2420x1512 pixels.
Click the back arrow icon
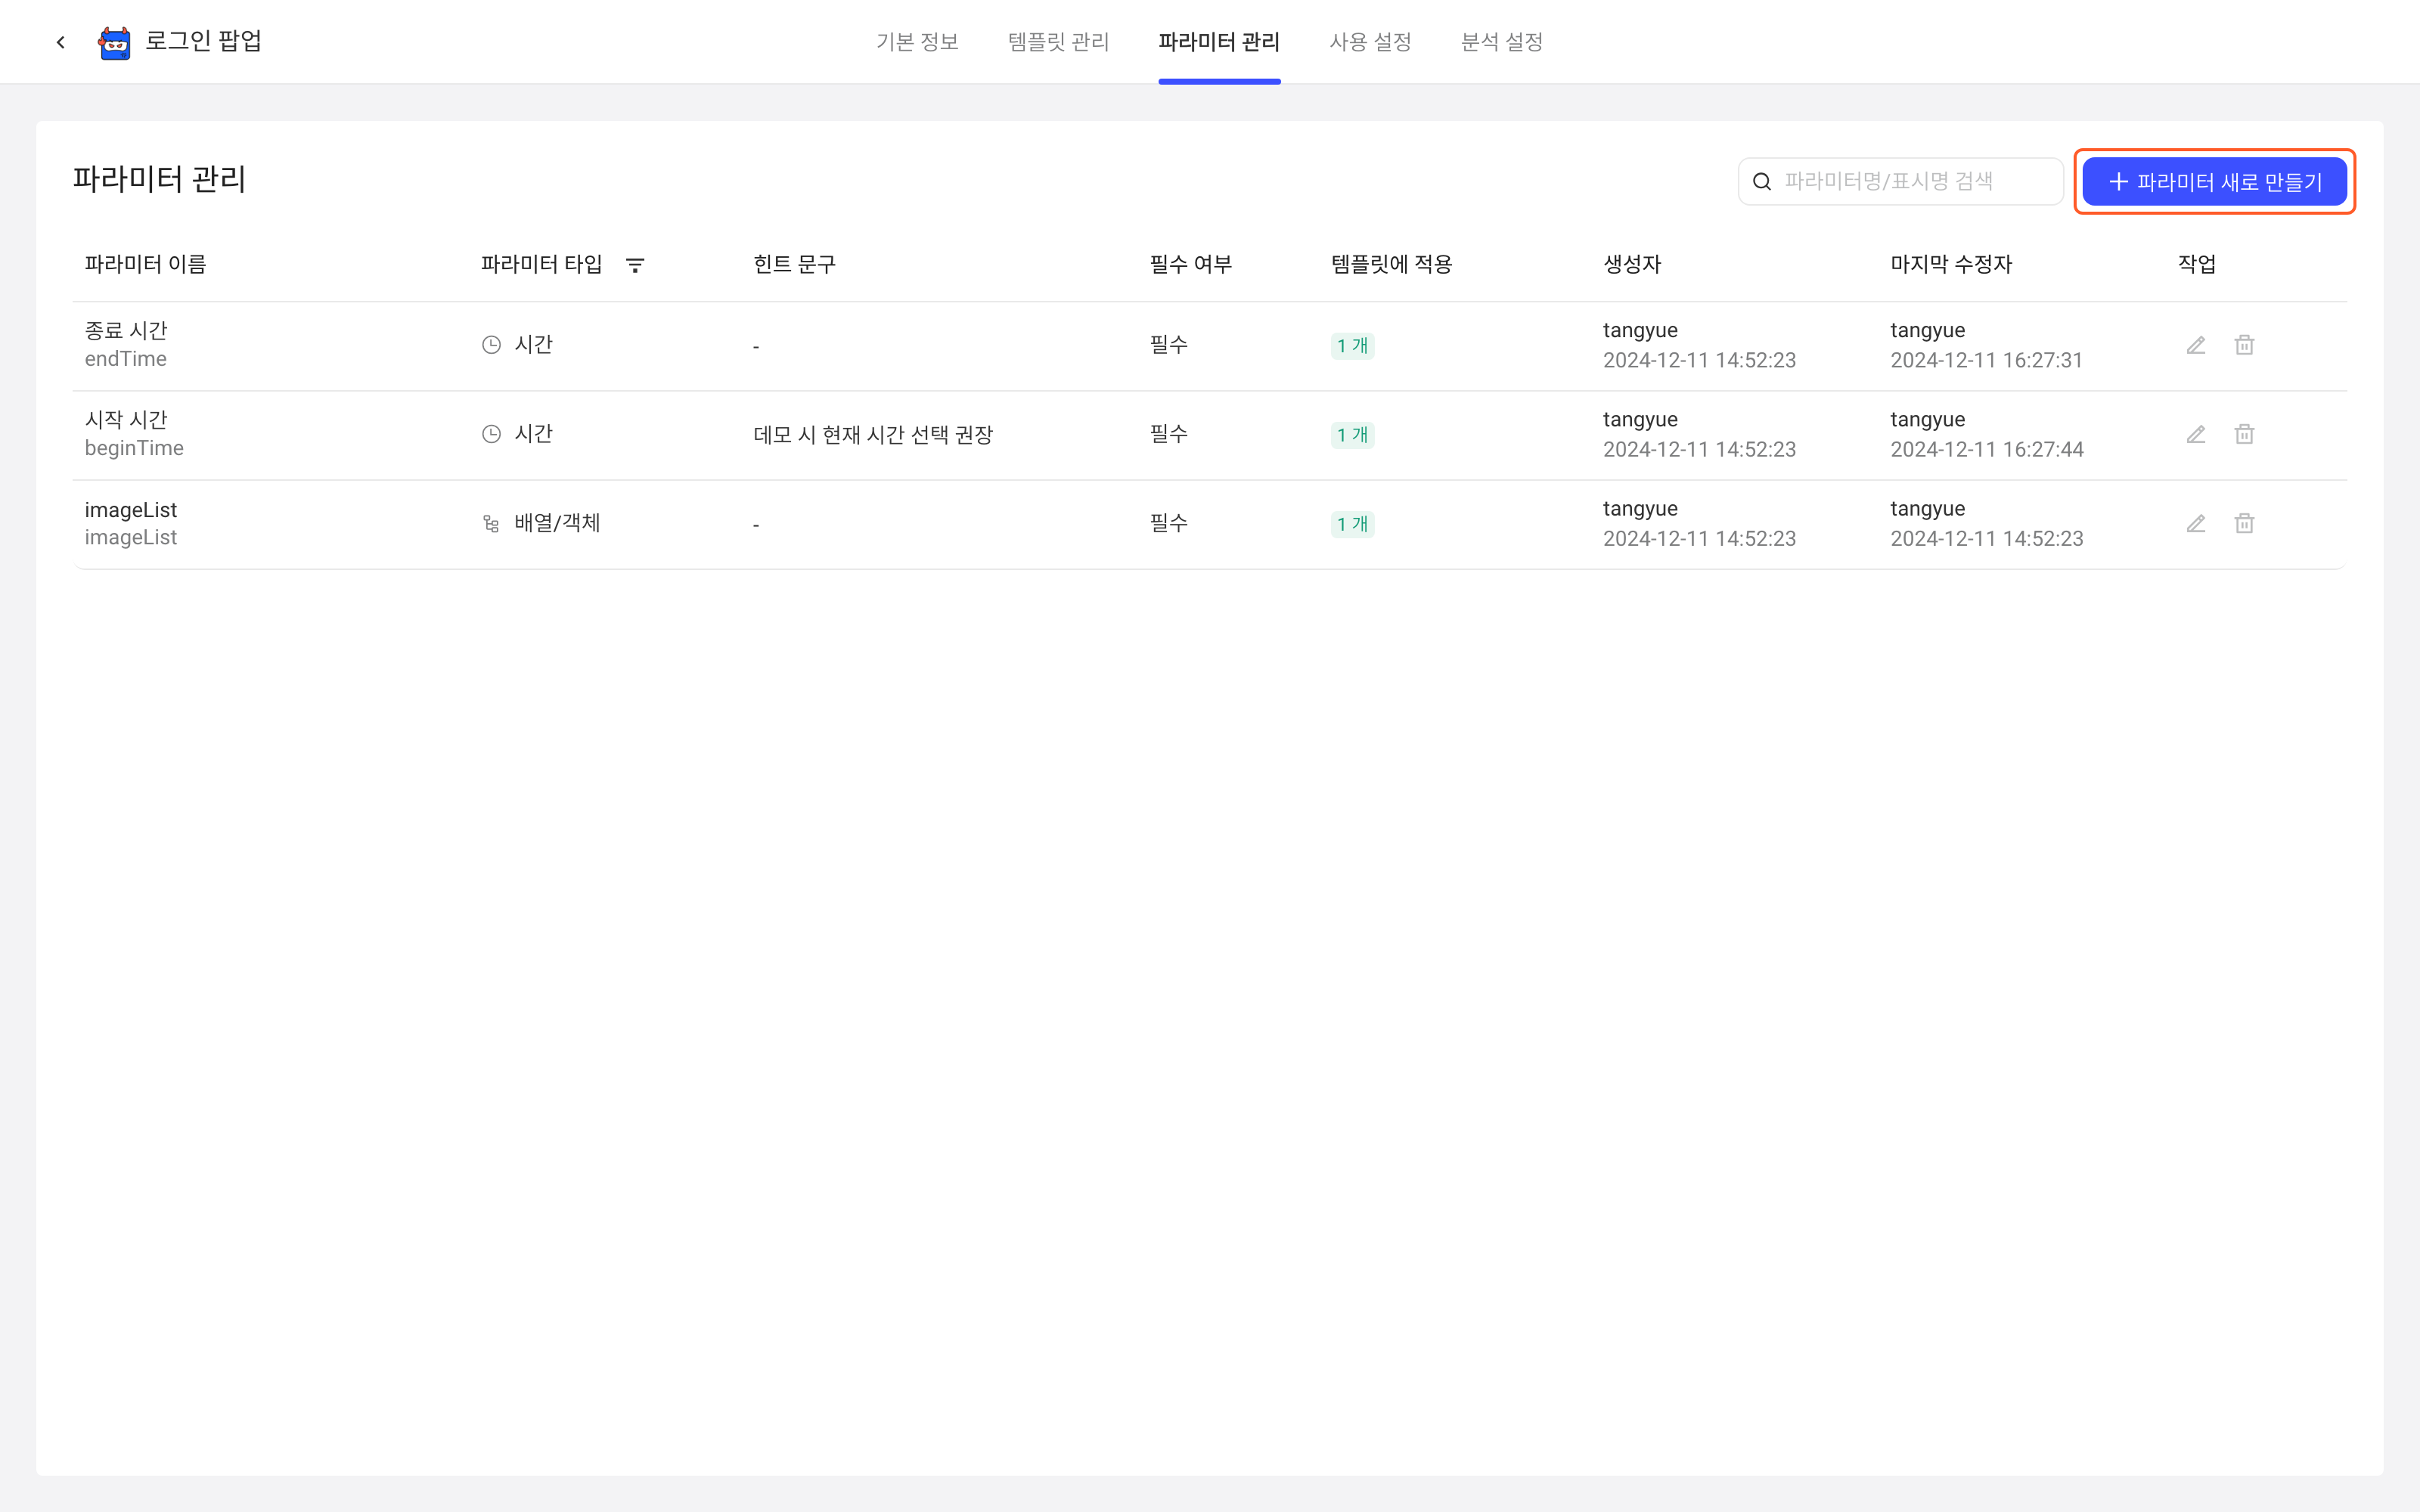[61, 42]
